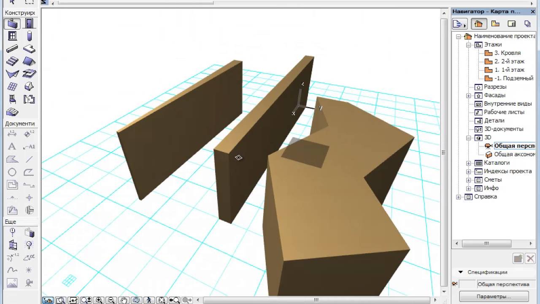Viewport: 540px width, 304px height.
Task: Select the Slab tool
Action: (x=29, y=49)
